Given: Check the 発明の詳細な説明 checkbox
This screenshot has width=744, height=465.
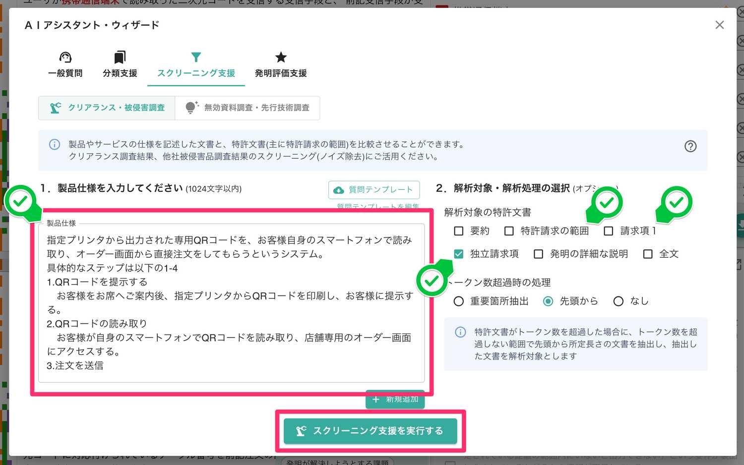Looking at the screenshot, I should point(538,254).
